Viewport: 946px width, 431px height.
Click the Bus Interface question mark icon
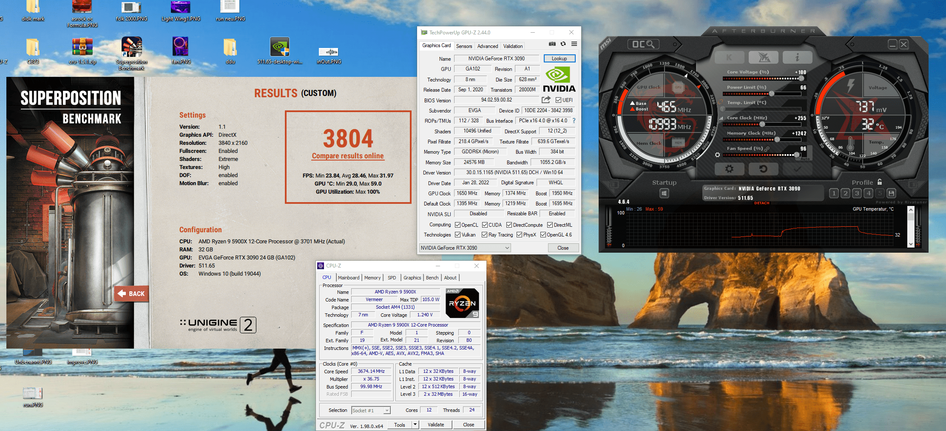click(x=574, y=121)
